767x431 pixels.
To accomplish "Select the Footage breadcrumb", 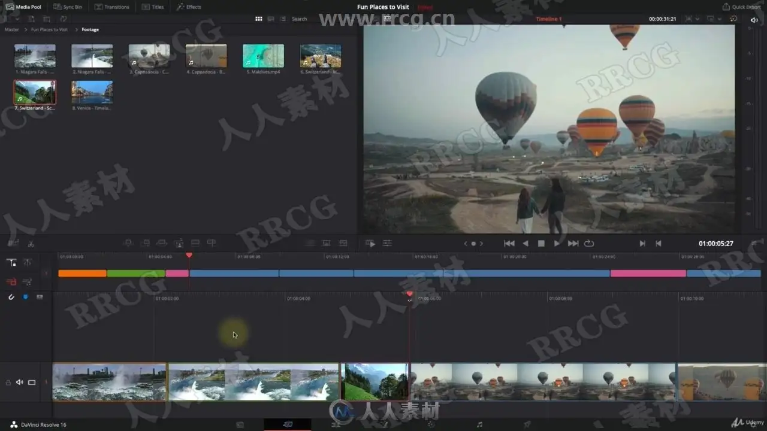I will click(90, 29).
